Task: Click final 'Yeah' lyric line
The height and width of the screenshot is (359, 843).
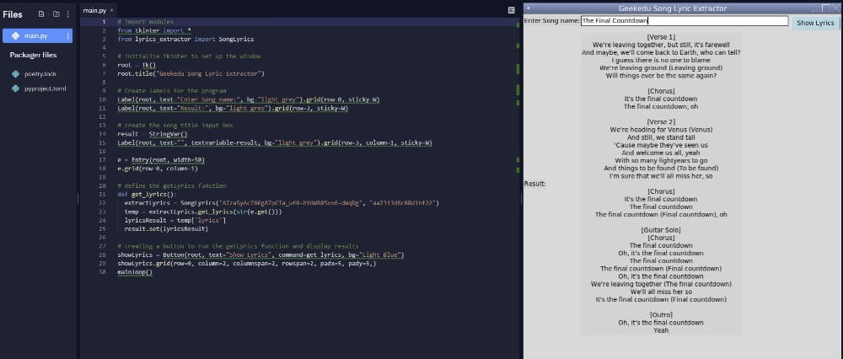Action: click(x=661, y=330)
